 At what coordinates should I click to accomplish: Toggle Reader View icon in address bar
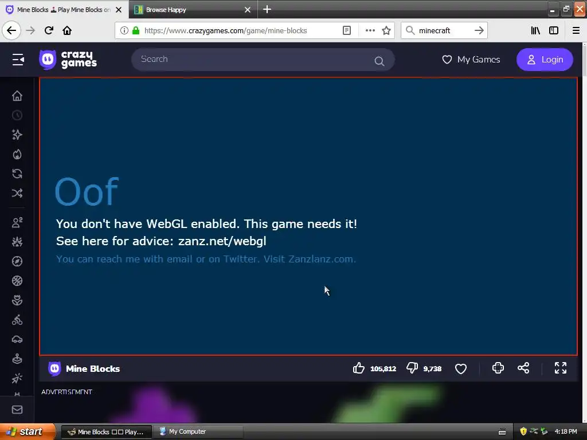coord(347,30)
